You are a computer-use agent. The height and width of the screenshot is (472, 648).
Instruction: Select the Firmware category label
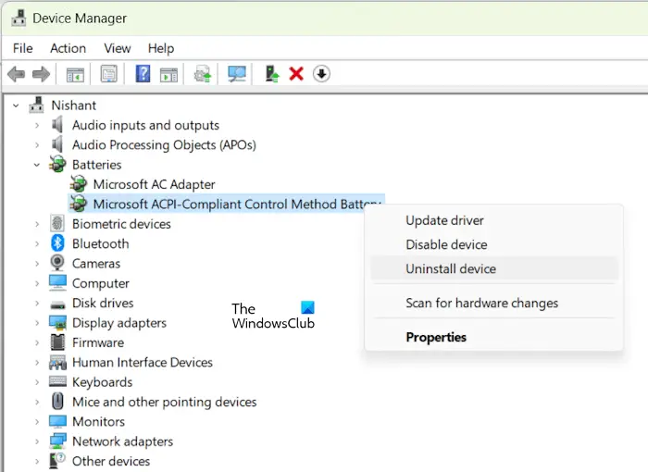point(98,342)
